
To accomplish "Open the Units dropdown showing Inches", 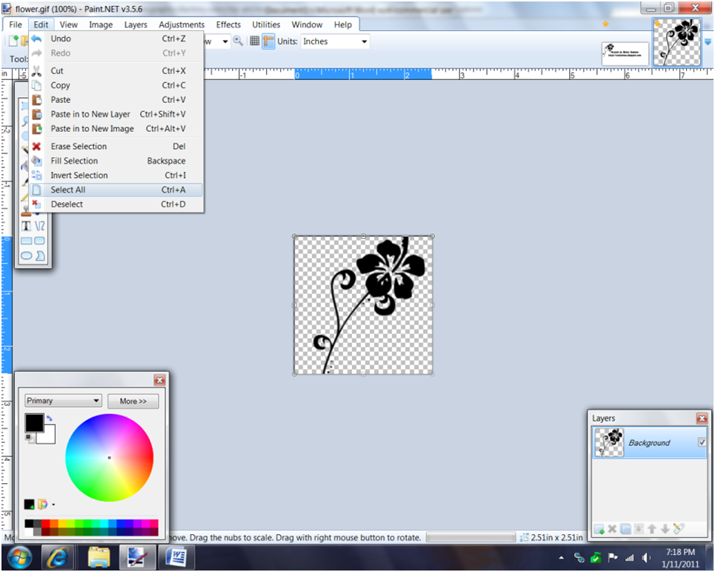I will (334, 41).
